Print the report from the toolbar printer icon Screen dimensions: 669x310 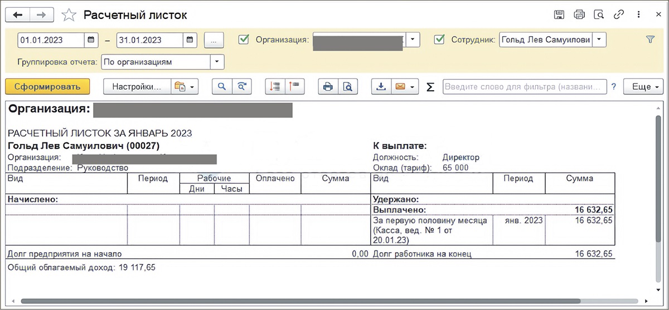(x=328, y=86)
